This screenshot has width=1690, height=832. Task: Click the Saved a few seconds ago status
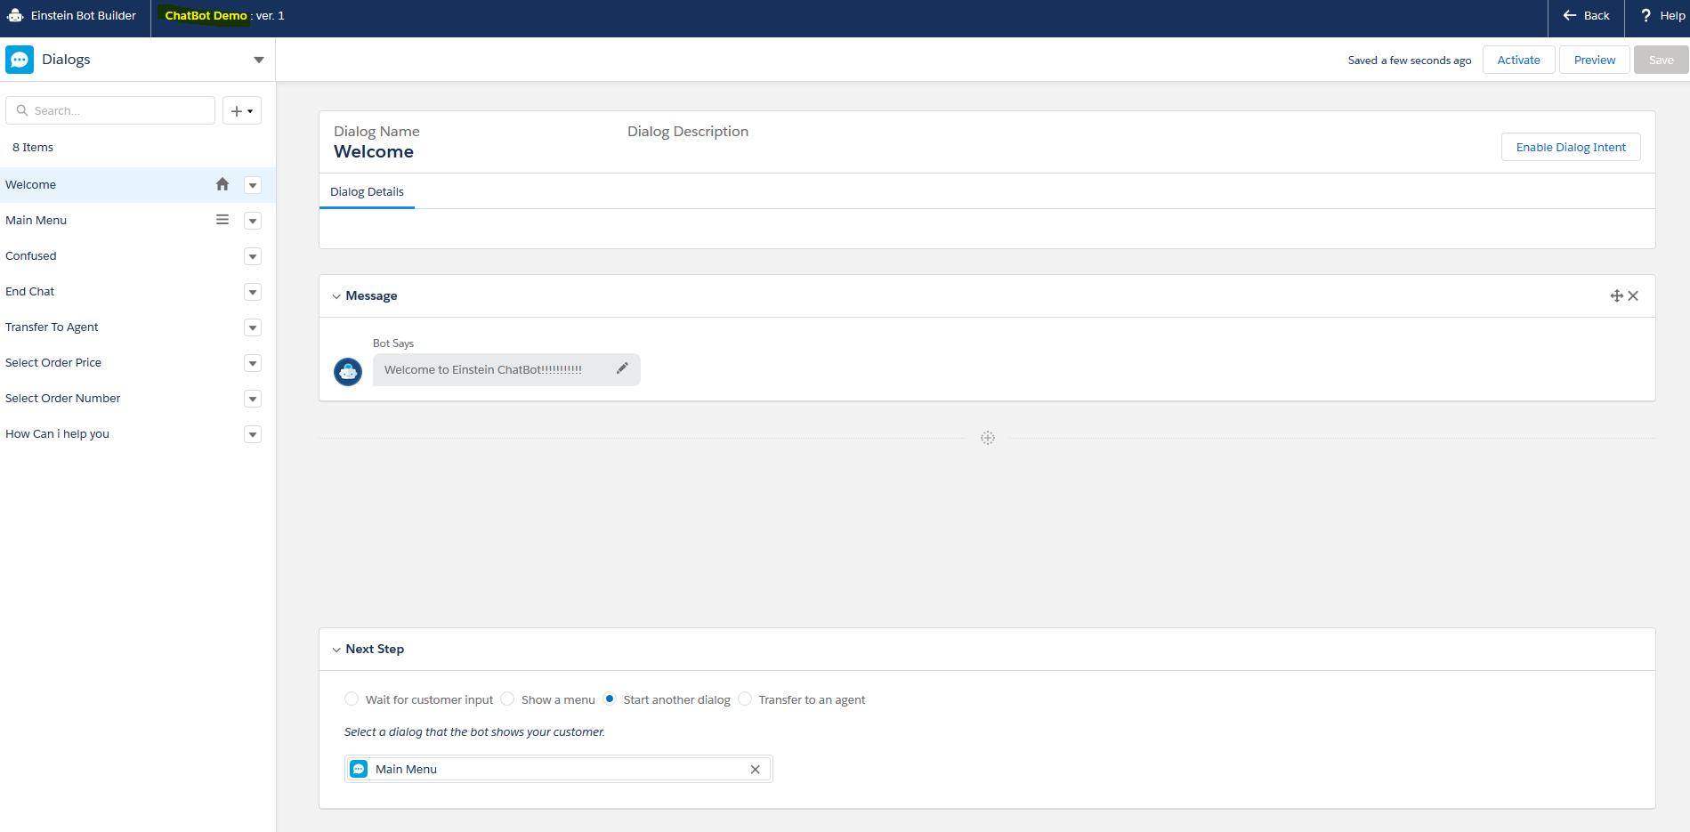(1410, 61)
